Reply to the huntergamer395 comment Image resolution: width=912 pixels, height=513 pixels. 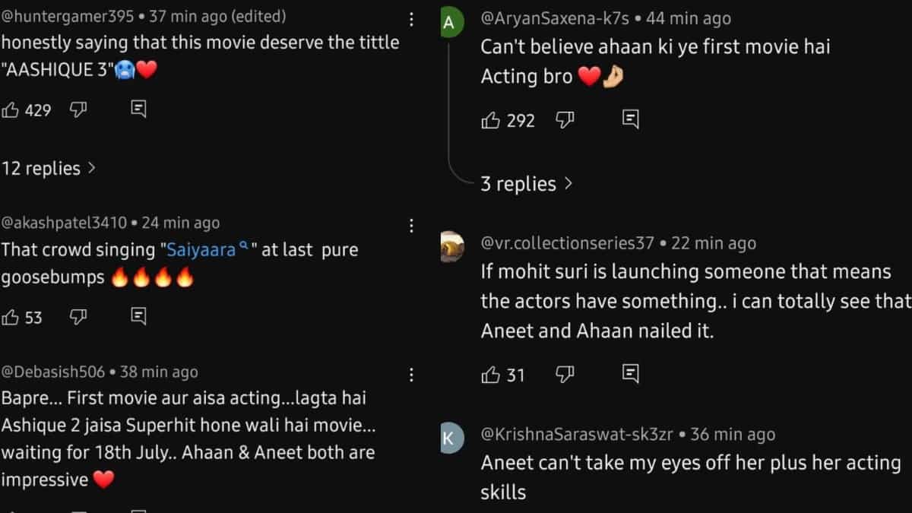(x=138, y=109)
